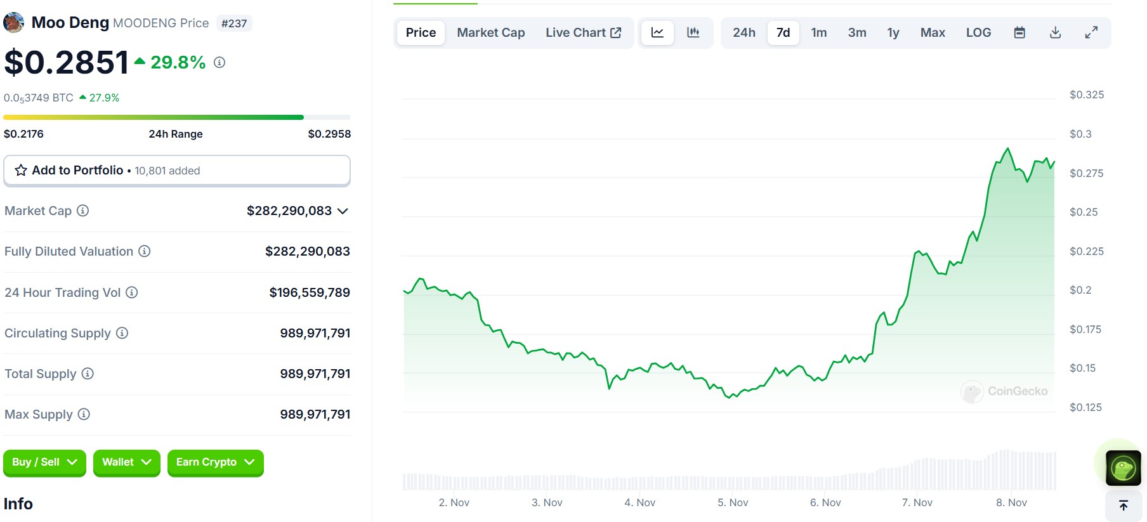Select the Market Cap chart tab

[491, 32]
